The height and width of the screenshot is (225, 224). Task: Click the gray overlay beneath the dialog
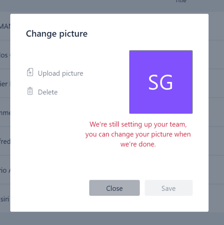(x=112, y=218)
